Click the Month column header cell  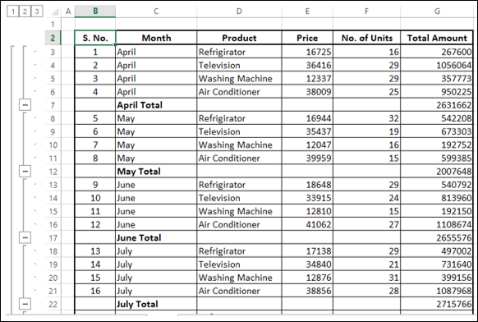coord(156,38)
